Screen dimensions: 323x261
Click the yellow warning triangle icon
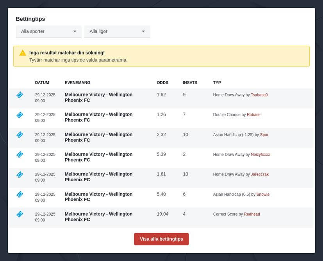point(23,53)
